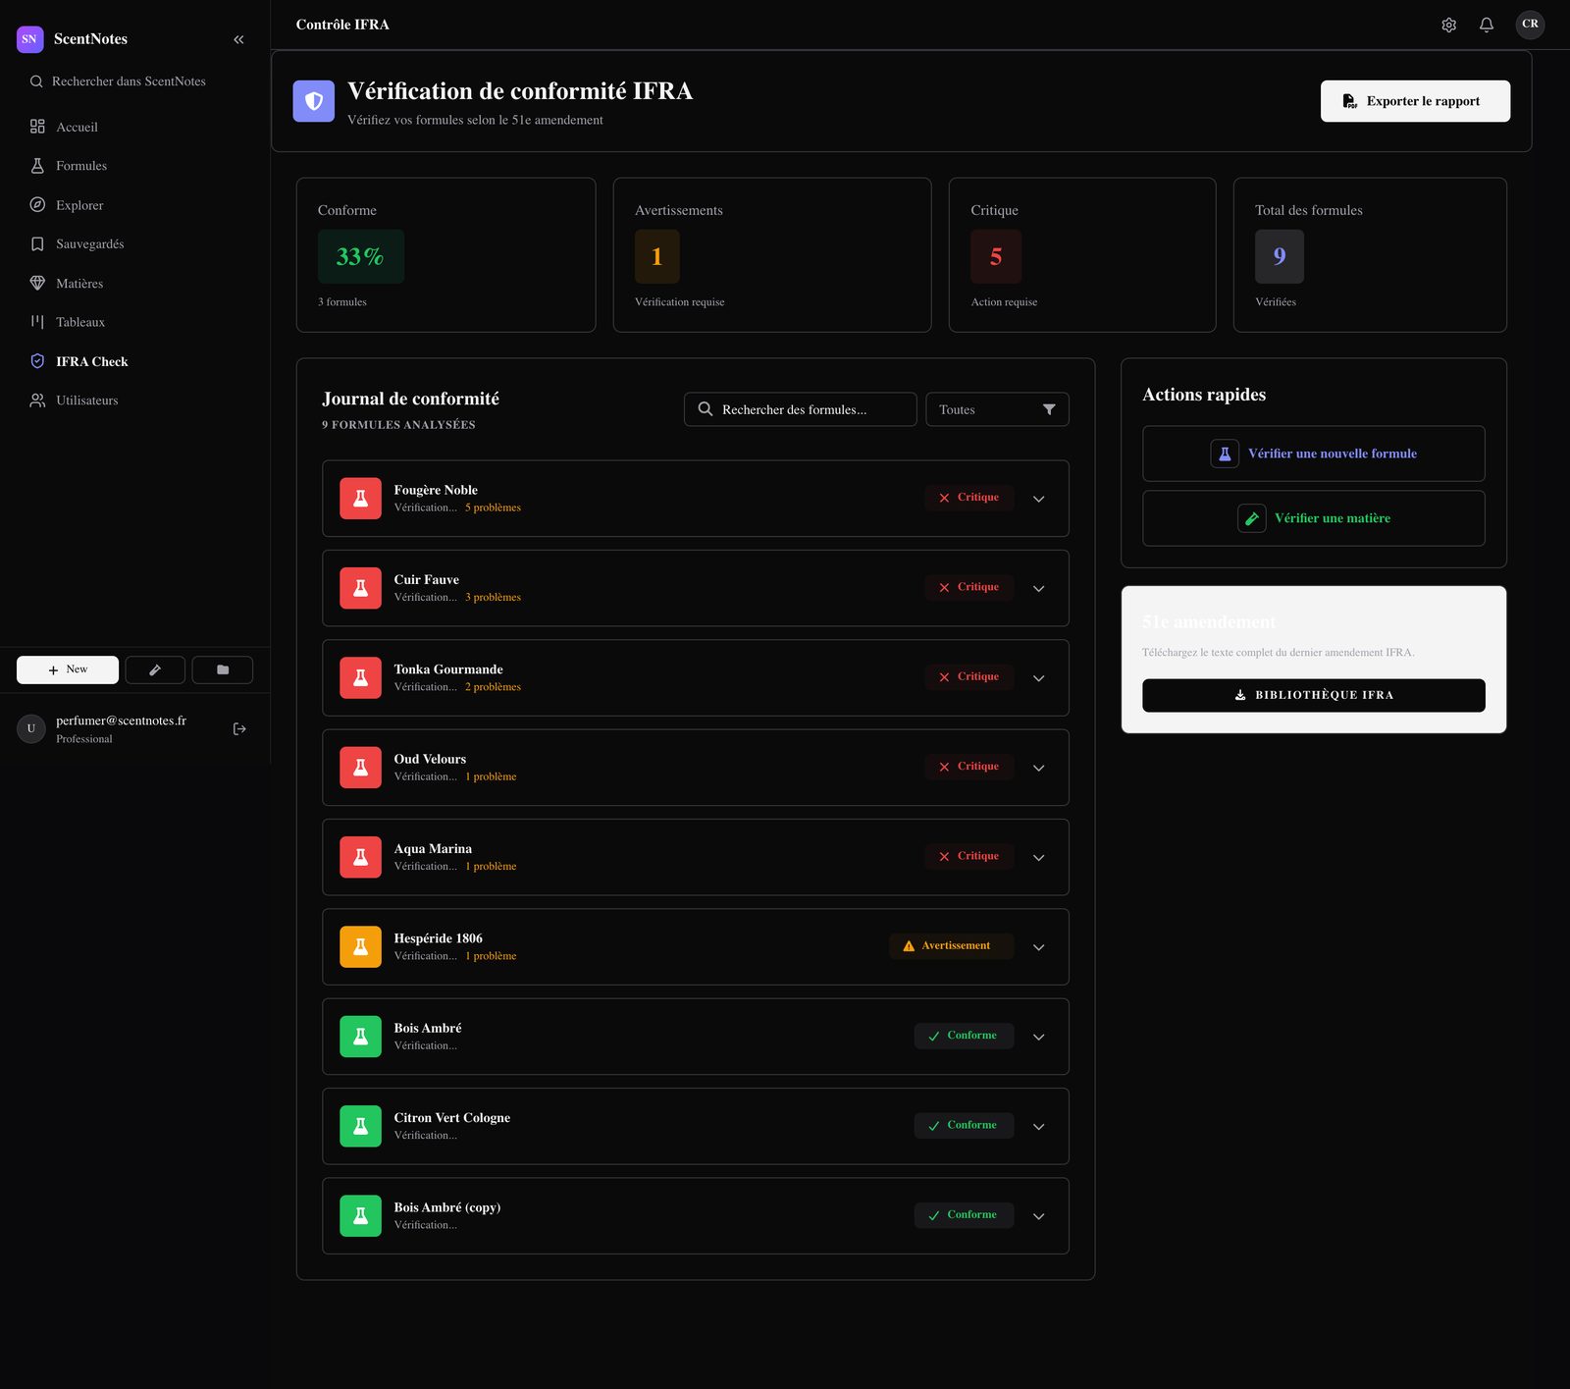1570x1389 pixels.
Task: Click the Critique 5 stat card
Action: click(x=1082, y=255)
